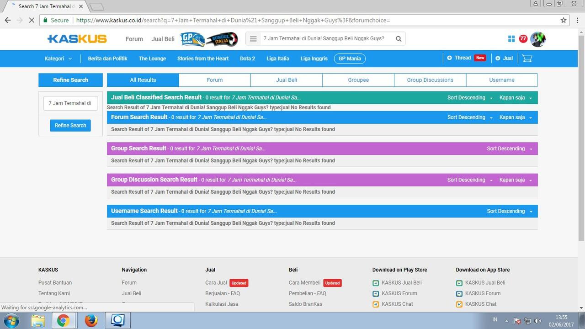Open the 77 notifications badge
The width and height of the screenshot is (585, 329).
pyautogui.click(x=523, y=39)
